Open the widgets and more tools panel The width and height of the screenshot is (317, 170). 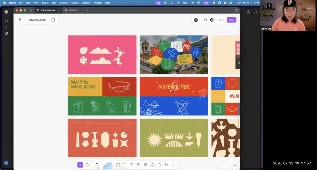(x=166, y=165)
